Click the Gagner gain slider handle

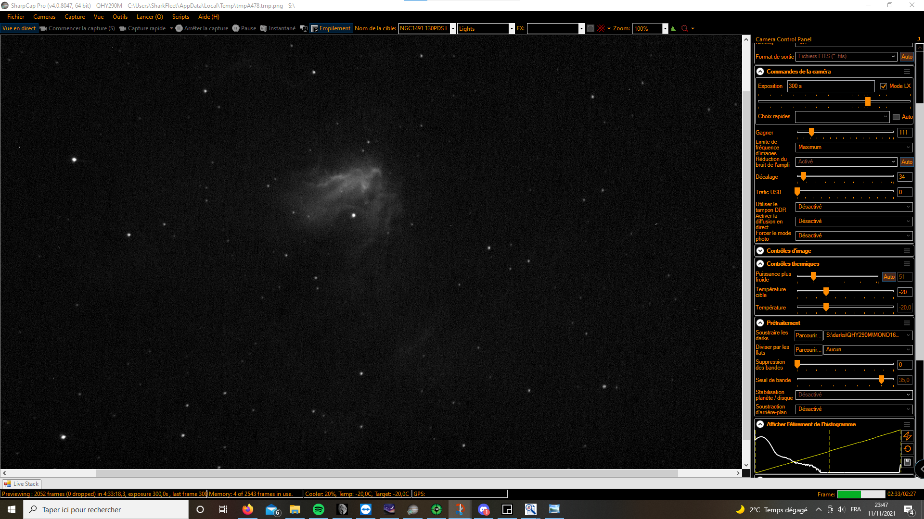pos(811,132)
